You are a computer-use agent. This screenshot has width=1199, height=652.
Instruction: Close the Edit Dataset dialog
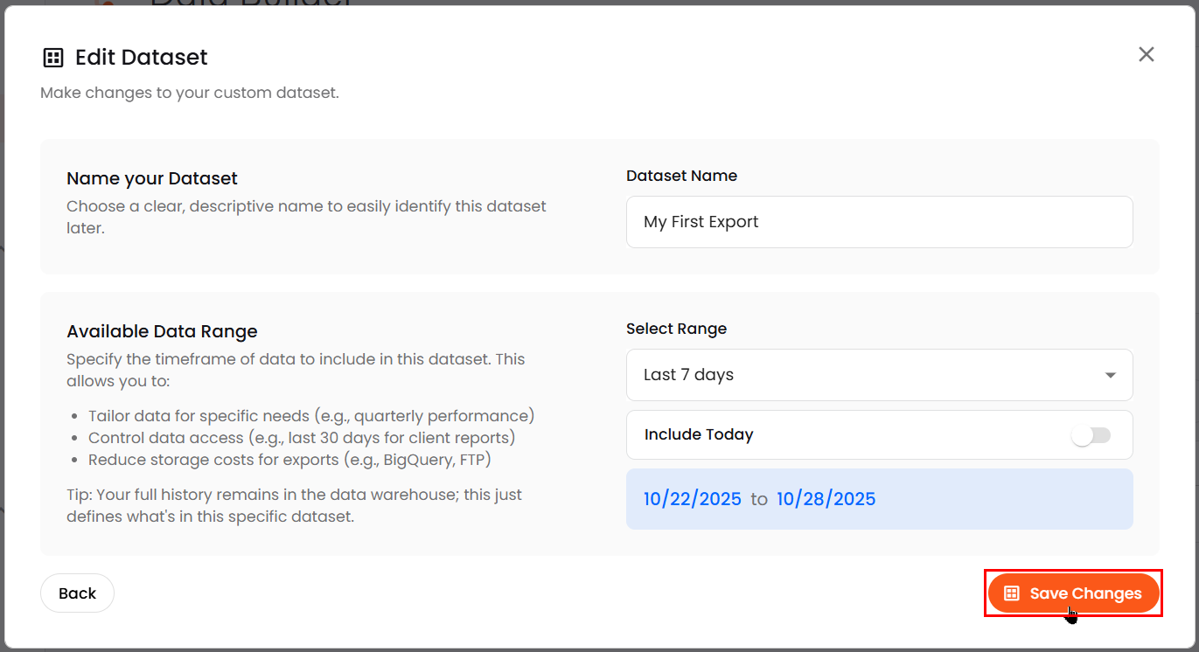pyautogui.click(x=1146, y=54)
